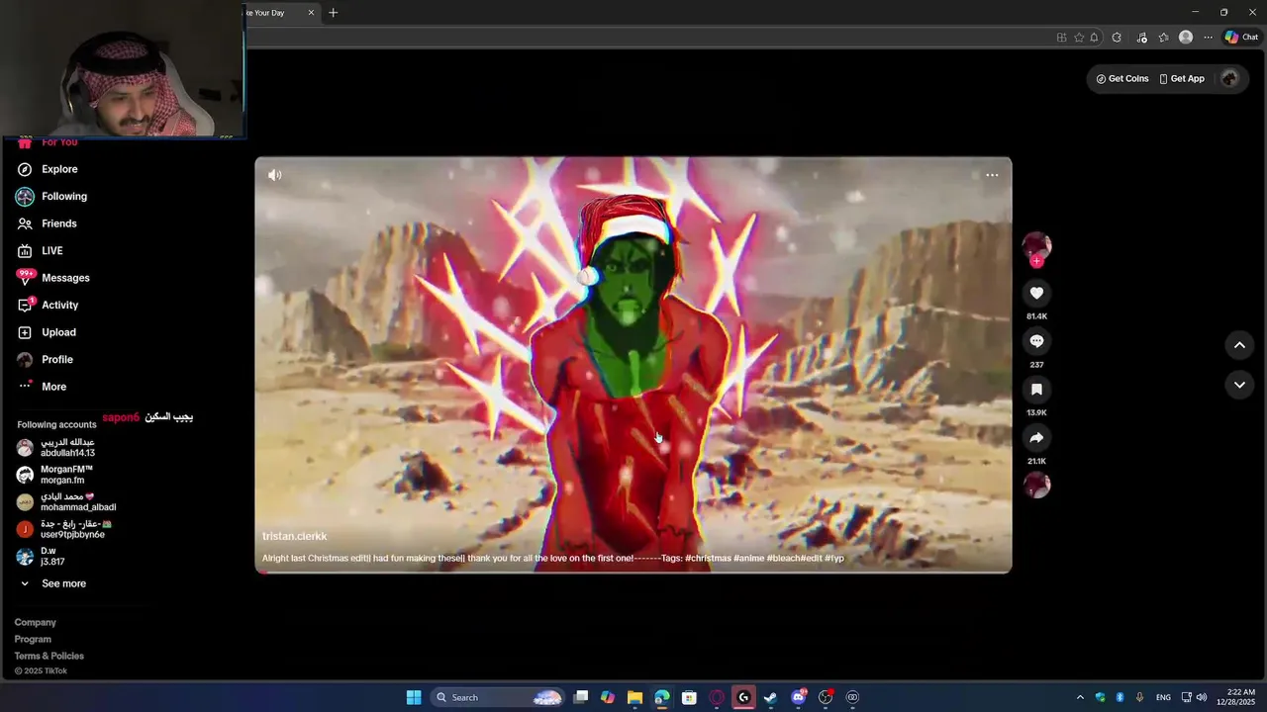Viewport: 1267px width, 712px height.
Task: Click the notification bell in address bar
Action: coord(1095,38)
